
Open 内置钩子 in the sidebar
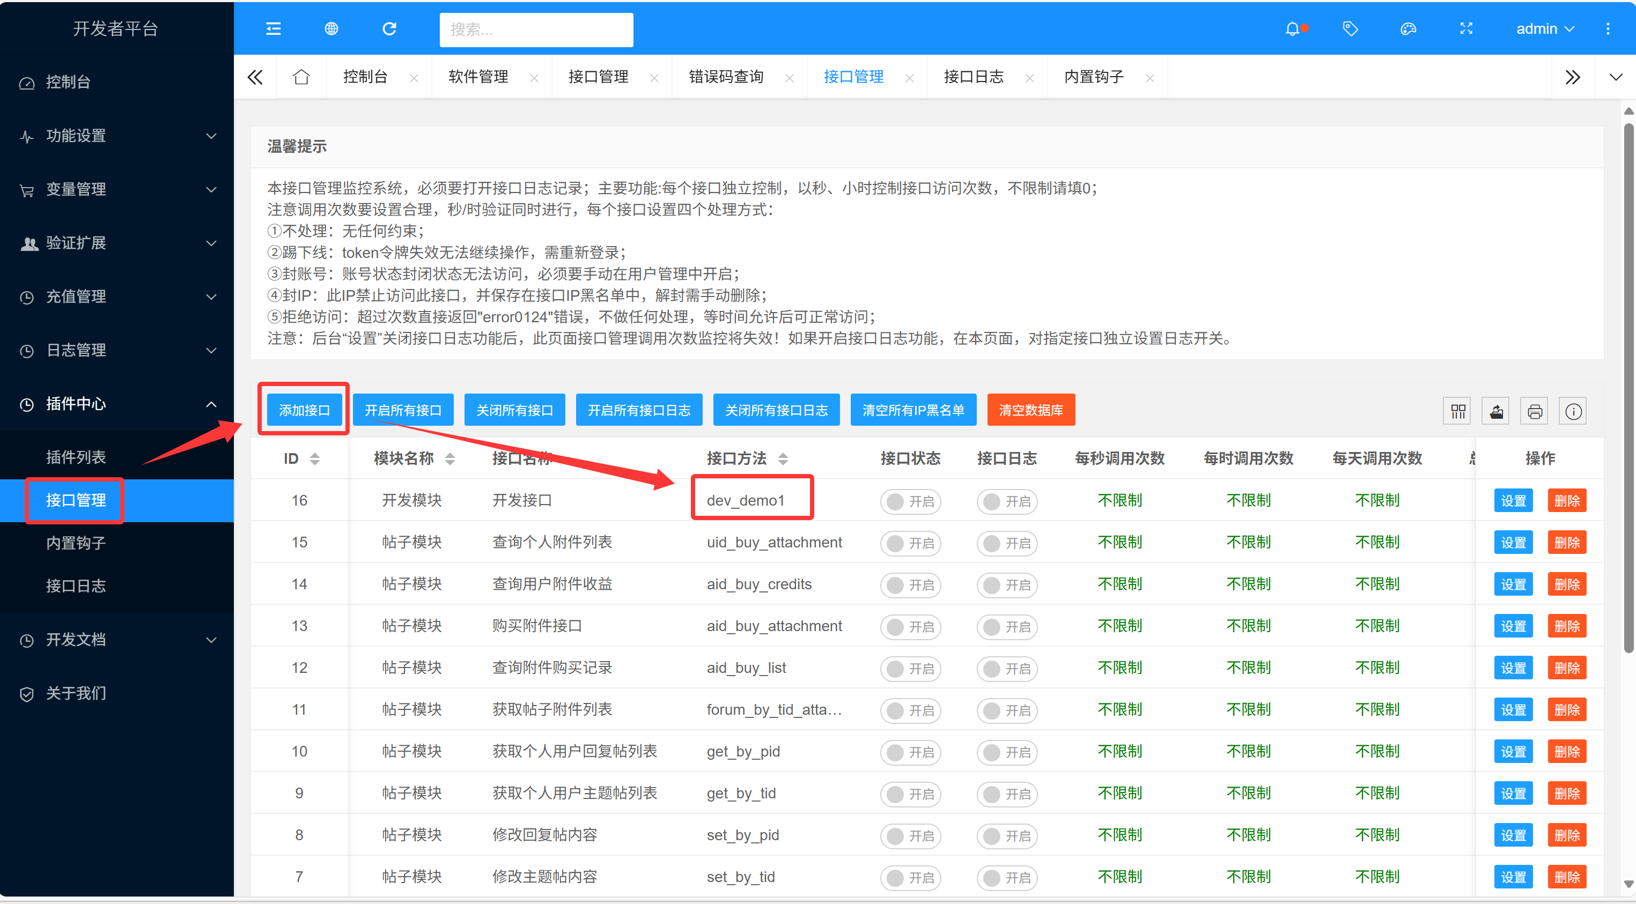(76, 543)
